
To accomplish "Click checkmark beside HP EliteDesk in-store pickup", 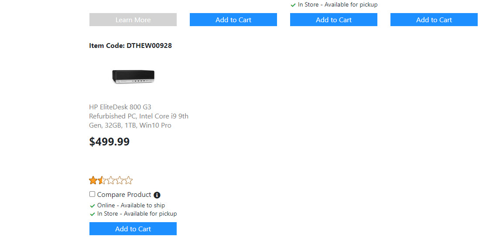I will [x=92, y=214].
